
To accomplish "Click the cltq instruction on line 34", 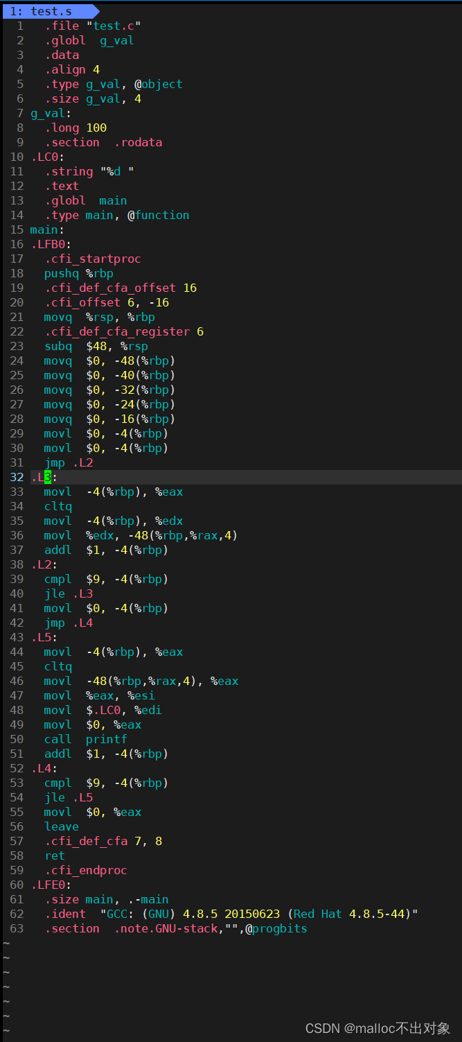I will point(58,506).
